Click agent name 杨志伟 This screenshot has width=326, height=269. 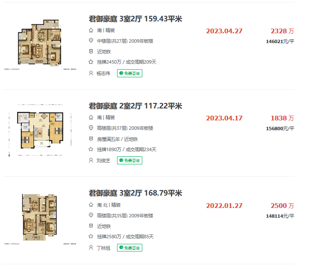[x=103, y=73]
